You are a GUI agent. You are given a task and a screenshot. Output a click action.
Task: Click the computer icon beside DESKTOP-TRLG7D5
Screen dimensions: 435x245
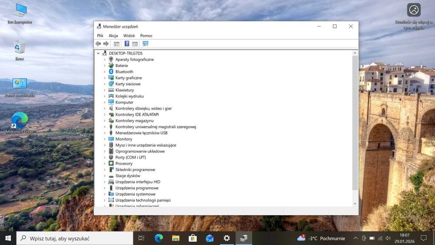104,53
